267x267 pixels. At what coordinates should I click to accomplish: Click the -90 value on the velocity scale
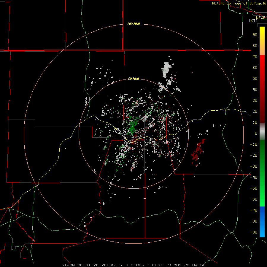coord(254,232)
